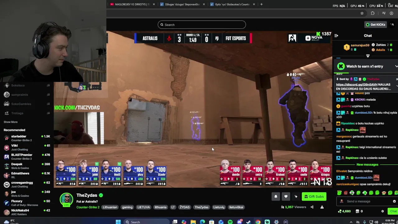Insert the halo green emote
This screenshot has height=224, width=398.
[x=339, y=193]
